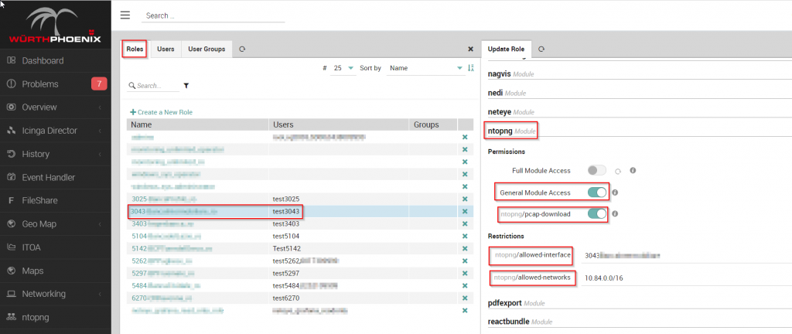Screen dimensions: 792x334
Task: Click the sort direction icon
Action: coord(471,67)
